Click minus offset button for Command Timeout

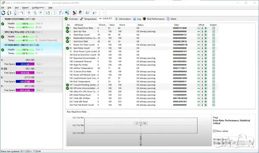199,61
